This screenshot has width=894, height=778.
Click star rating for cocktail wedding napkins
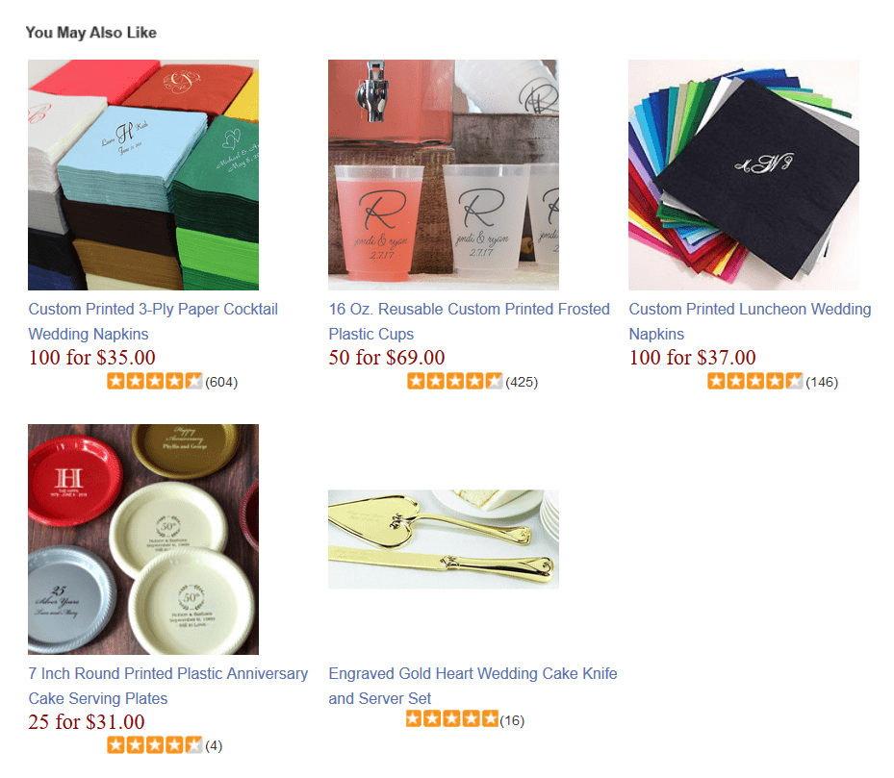155,381
